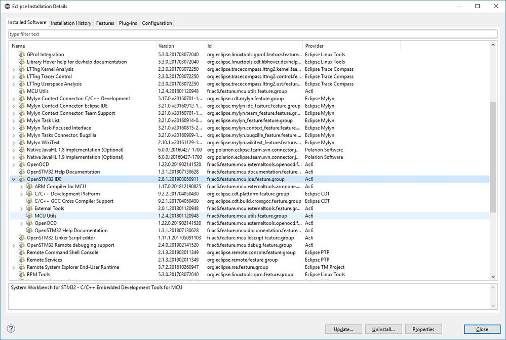Open Properties for the selected item
506x340 pixels.
(x=423, y=329)
